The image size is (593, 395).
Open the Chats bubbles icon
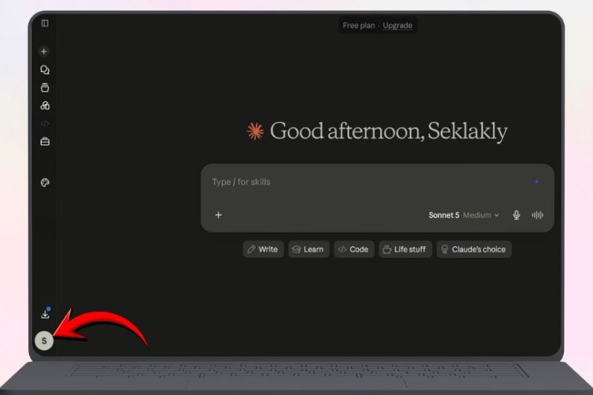[45, 70]
